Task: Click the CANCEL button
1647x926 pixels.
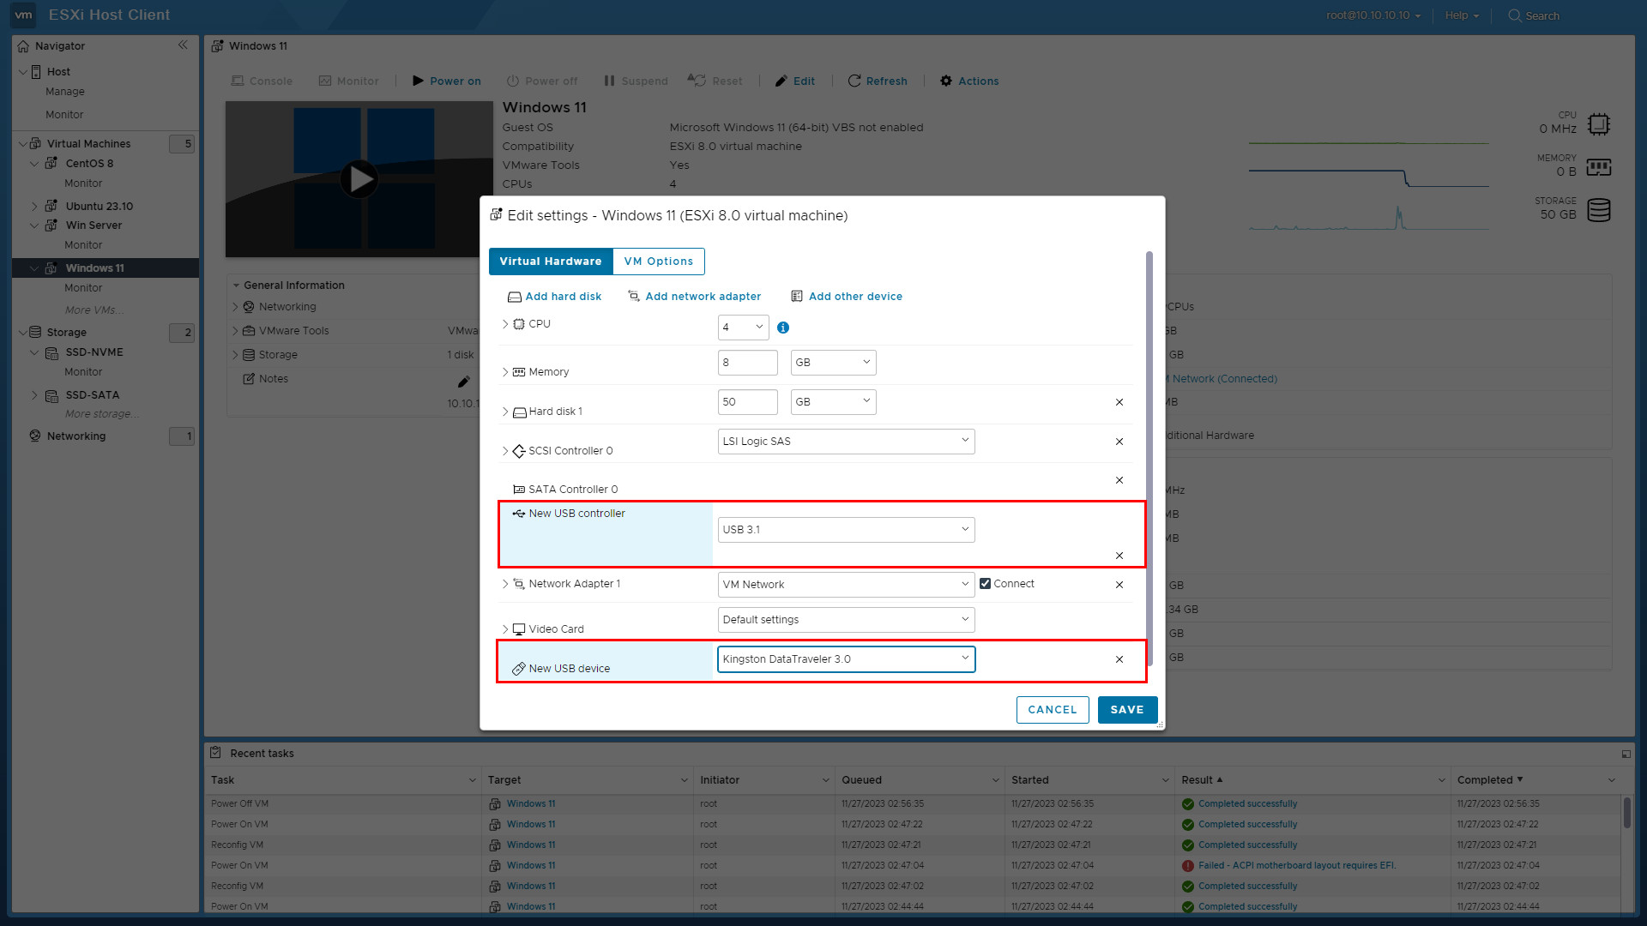Action: (x=1052, y=710)
